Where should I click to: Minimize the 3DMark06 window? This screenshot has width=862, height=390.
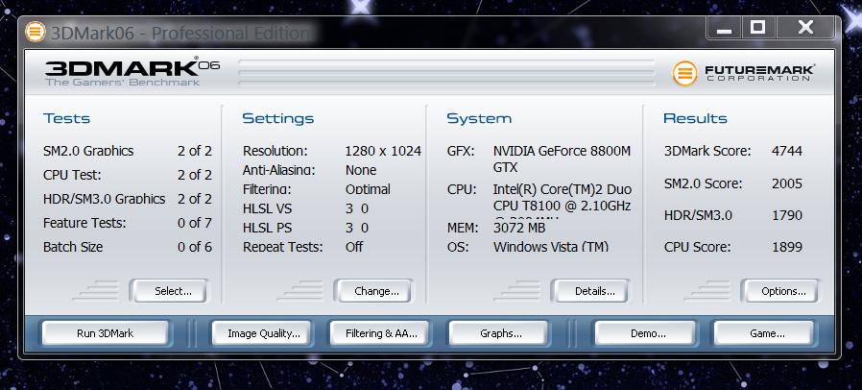point(724,28)
